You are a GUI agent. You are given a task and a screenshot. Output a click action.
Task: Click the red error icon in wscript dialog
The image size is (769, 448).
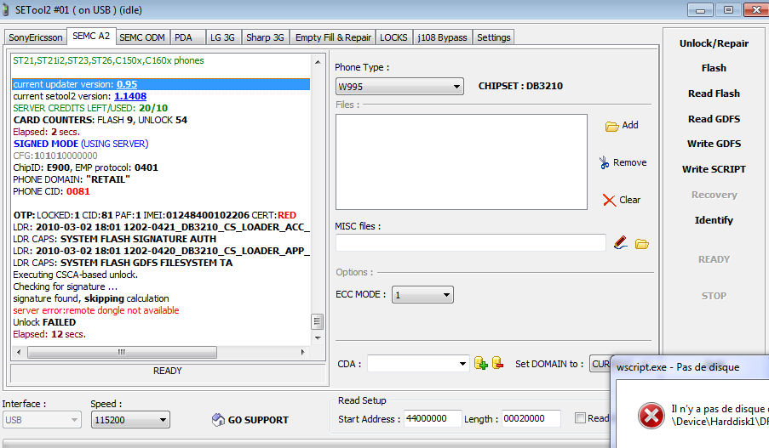pos(651,416)
